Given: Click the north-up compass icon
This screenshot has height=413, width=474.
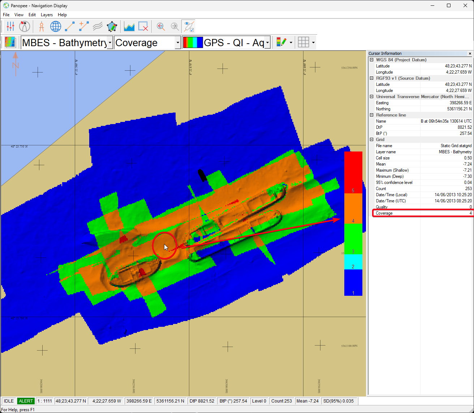Looking at the screenshot, I should (25, 26).
